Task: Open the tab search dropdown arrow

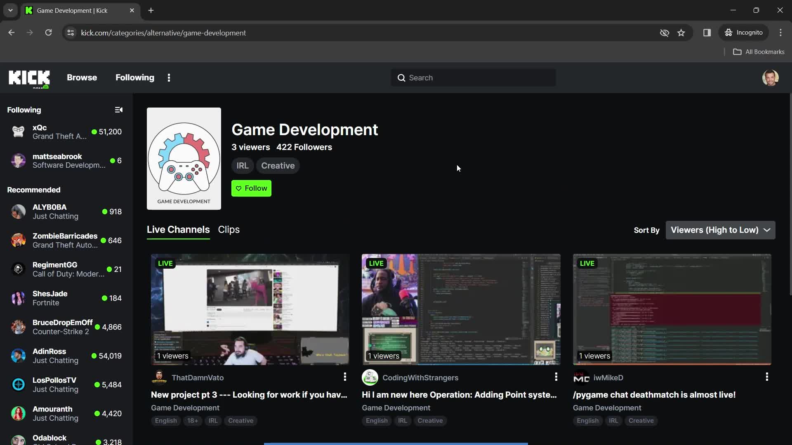Action: (10, 10)
